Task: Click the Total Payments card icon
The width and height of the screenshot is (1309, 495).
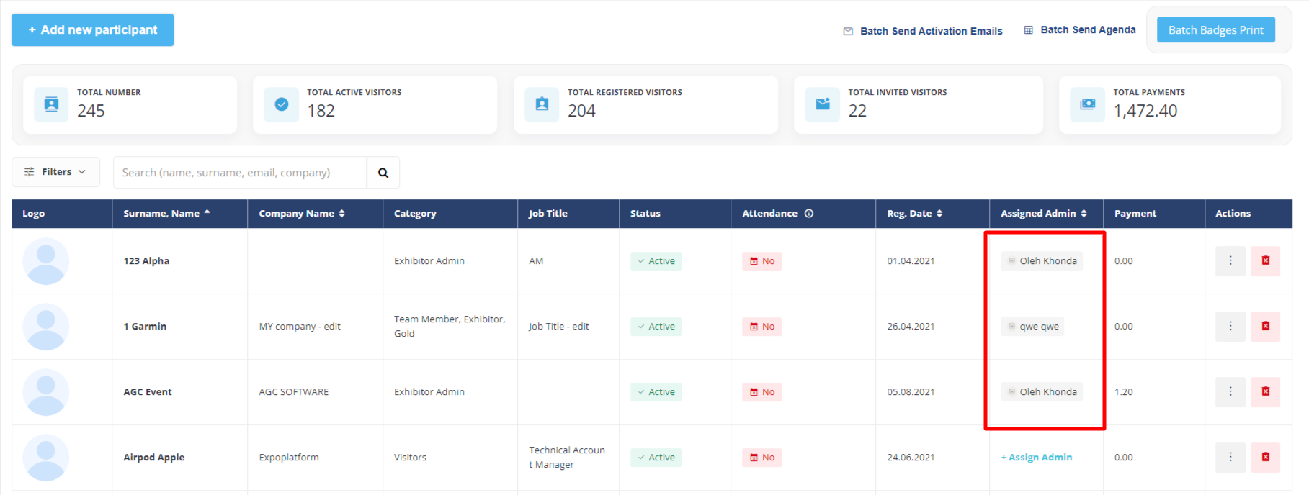Action: coord(1087,105)
